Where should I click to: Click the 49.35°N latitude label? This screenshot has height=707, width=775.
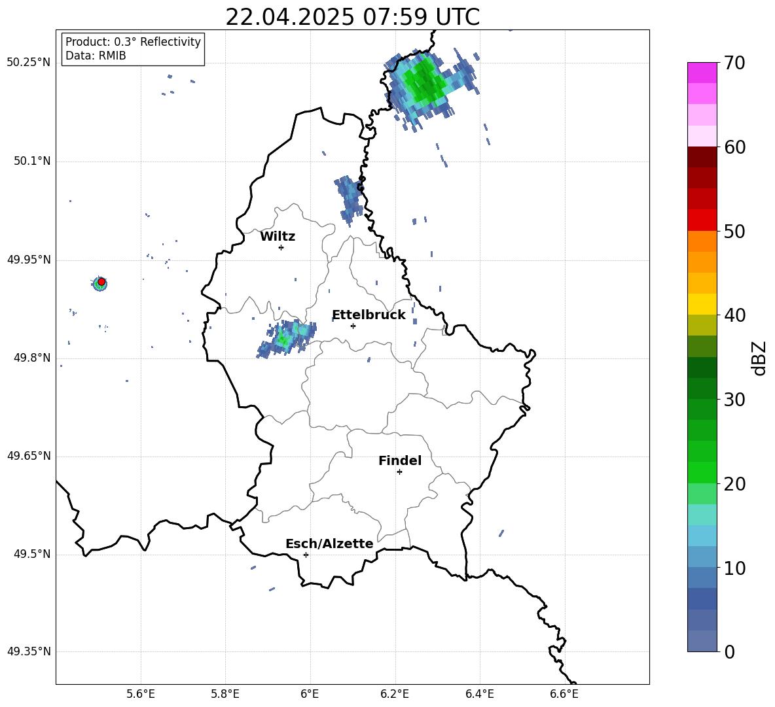pyautogui.click(x=29, y=651)
